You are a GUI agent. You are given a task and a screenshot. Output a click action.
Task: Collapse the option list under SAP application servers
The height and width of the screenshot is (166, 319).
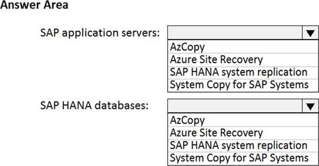click(310, 33)
